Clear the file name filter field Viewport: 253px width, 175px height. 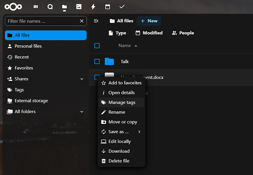tap(82, 21)
